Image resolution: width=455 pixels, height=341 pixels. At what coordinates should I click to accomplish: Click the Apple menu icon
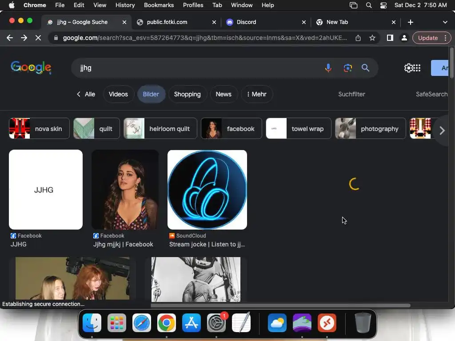[12, 5]
